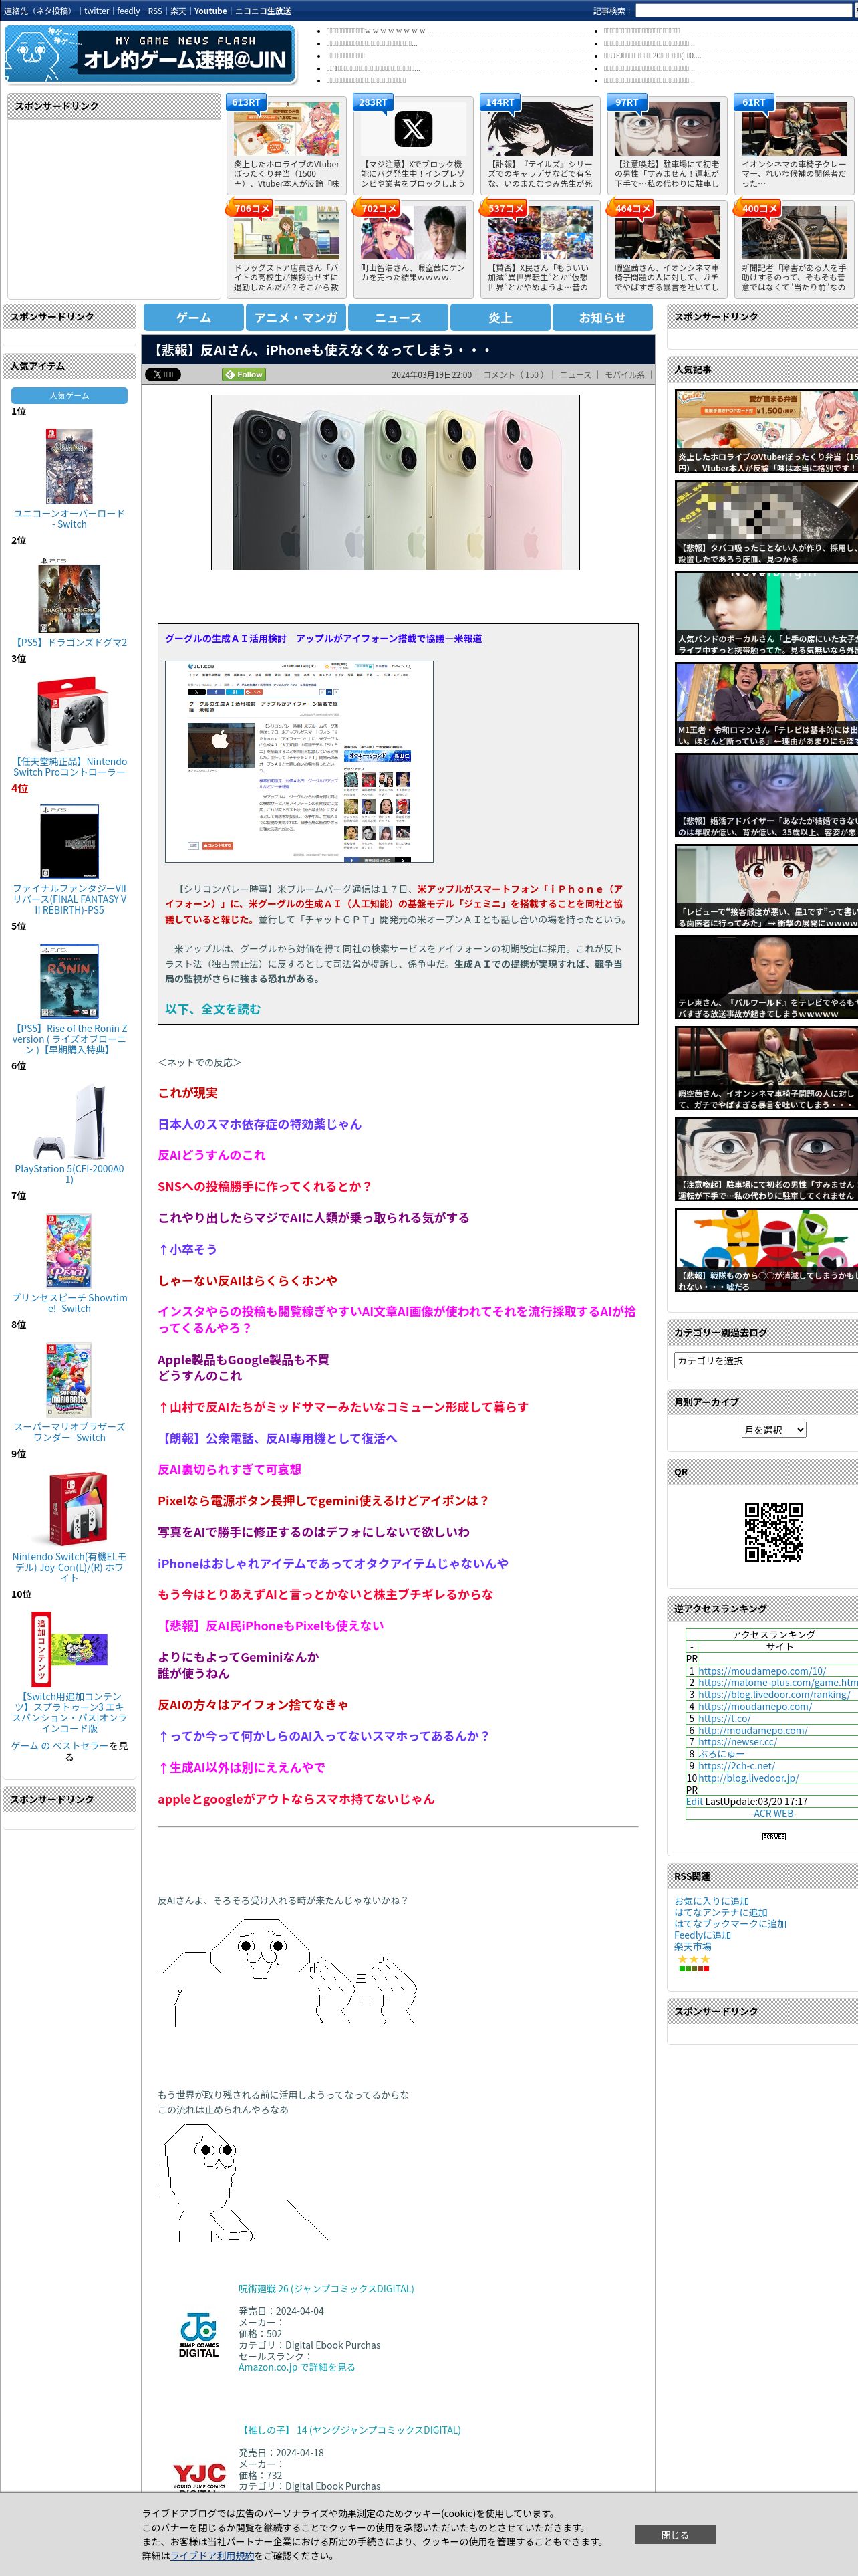Open the 婚活アドバイザー popular article thumbnail

pyautogui.click(x=766, y=796)
